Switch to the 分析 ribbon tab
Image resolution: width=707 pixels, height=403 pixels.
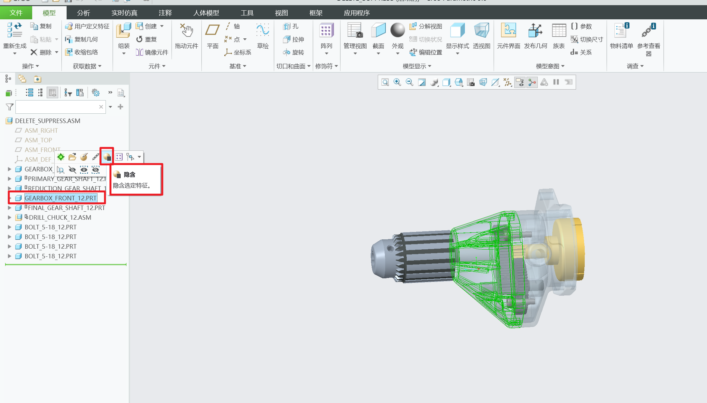pyautogui.click(x=83, y=13)
